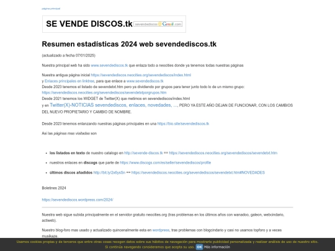Open the http://sevende-discos.tk link
Screen dimensions: 335x251
pos(143,153)
